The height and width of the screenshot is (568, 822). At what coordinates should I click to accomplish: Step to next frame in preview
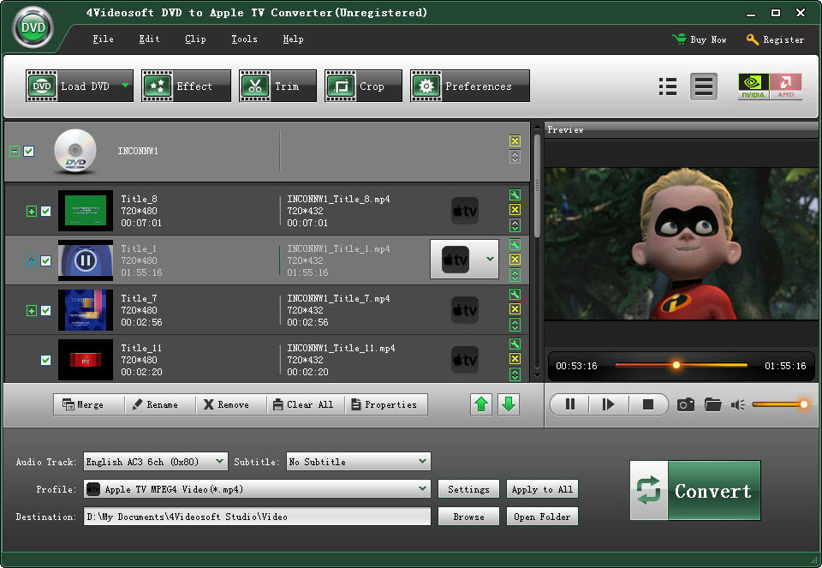click(608, 404)
